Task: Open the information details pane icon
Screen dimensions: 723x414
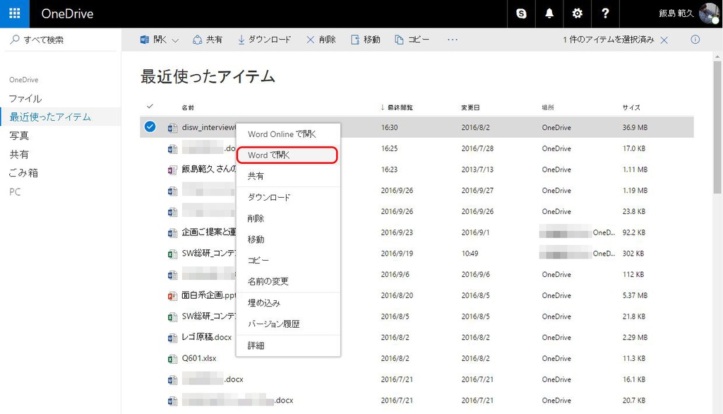Action: pos(695,40)
